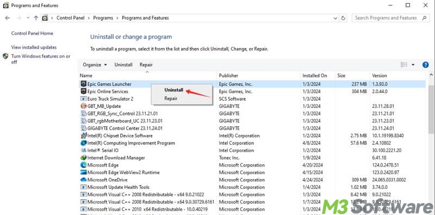Viewport: 435px width, 215px height.
Task: Click the GIGABYTE Control Center icon
Action: pos(83,128)
